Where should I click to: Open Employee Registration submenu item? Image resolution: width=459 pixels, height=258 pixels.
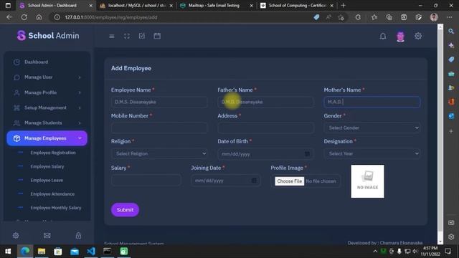click(x=53, y=153)
